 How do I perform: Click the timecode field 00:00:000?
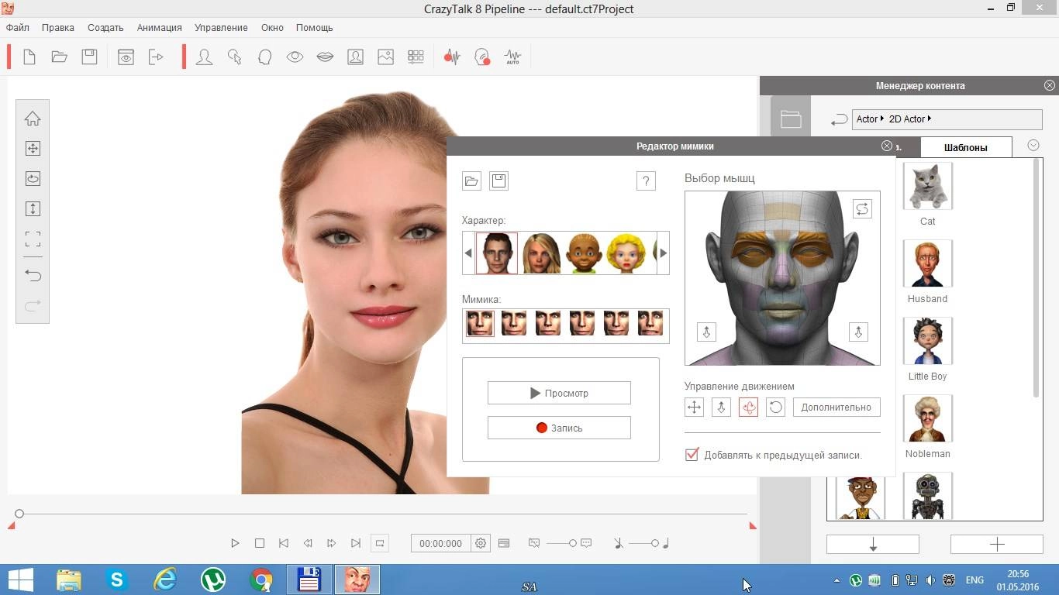pyautogui.click(x=441, y=544)
